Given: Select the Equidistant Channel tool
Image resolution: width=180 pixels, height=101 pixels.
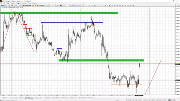Looking at the screenshot, I should pos(95,5).
